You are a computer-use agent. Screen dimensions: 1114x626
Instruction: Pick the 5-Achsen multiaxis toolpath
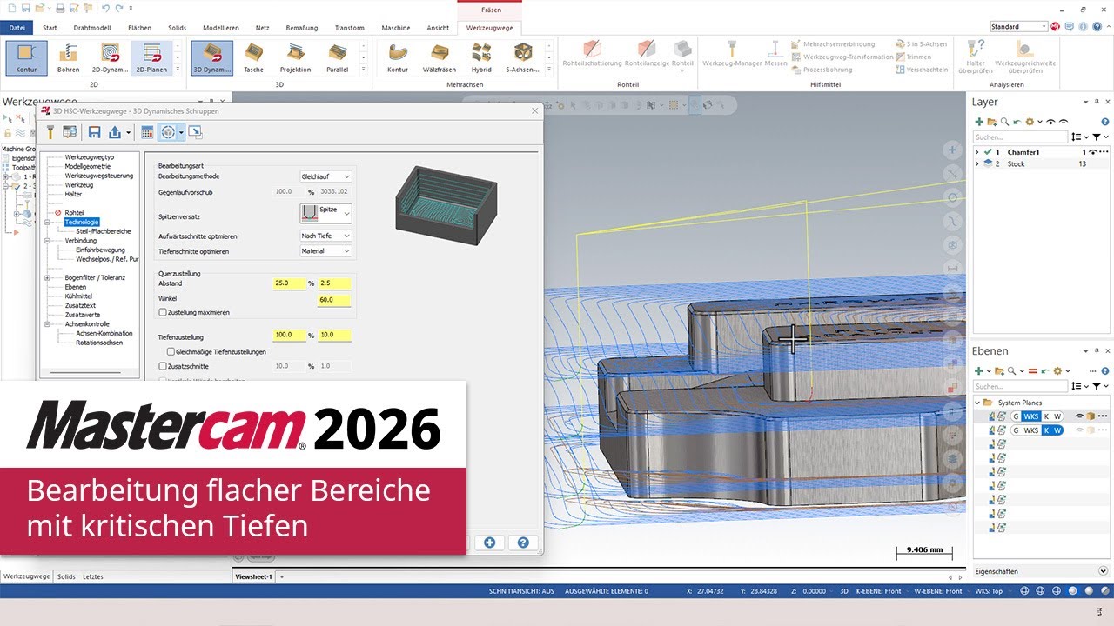(523, 57)
